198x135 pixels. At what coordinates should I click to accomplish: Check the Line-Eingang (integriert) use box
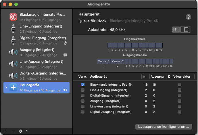click(83, 90)
